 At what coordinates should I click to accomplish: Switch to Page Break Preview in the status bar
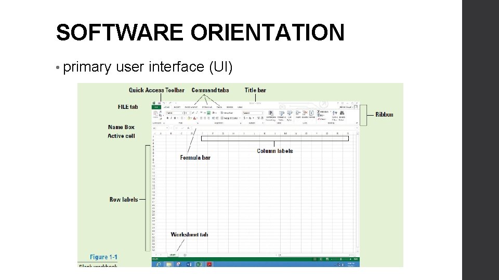[x=327, y=259]
